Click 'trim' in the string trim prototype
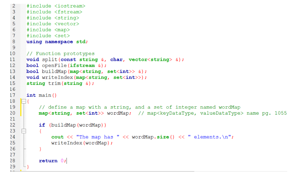The height and width of the screenshot is (178, 301). (54, 83)
